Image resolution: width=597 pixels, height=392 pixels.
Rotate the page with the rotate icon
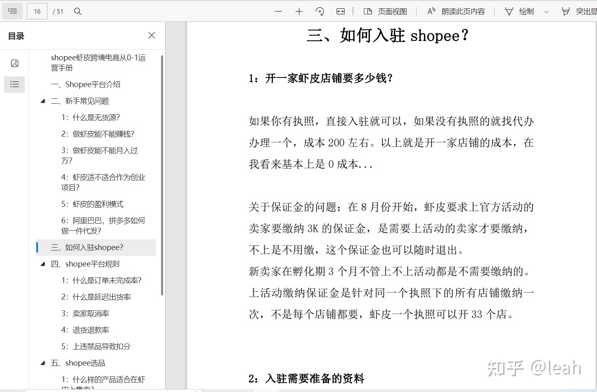pyautogui.click(x=320, y=12)
